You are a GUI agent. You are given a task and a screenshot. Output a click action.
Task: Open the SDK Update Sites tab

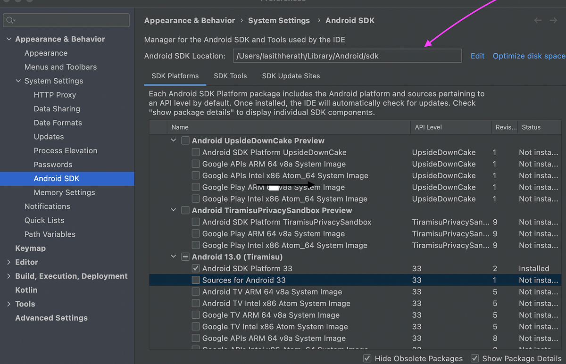(291, 76)
